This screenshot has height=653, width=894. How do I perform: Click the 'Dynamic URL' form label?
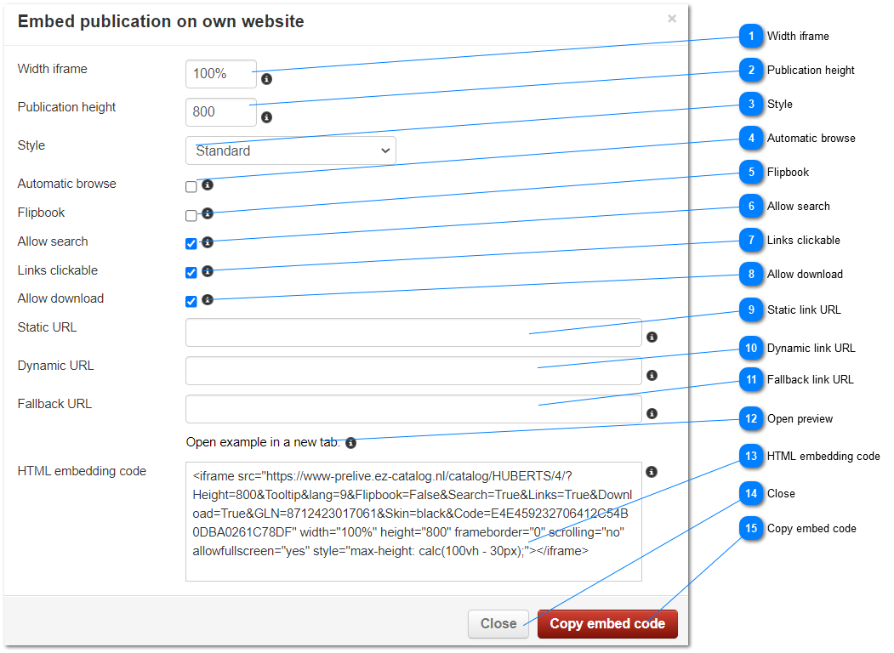coord(56,366)
